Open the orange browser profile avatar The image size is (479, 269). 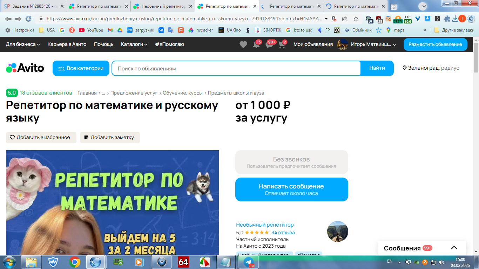point(462,19)
